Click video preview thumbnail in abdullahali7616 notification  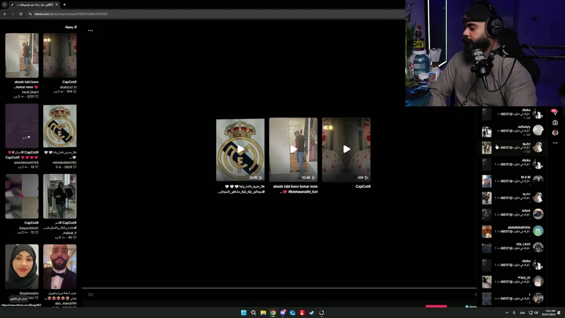pos(486,231)
